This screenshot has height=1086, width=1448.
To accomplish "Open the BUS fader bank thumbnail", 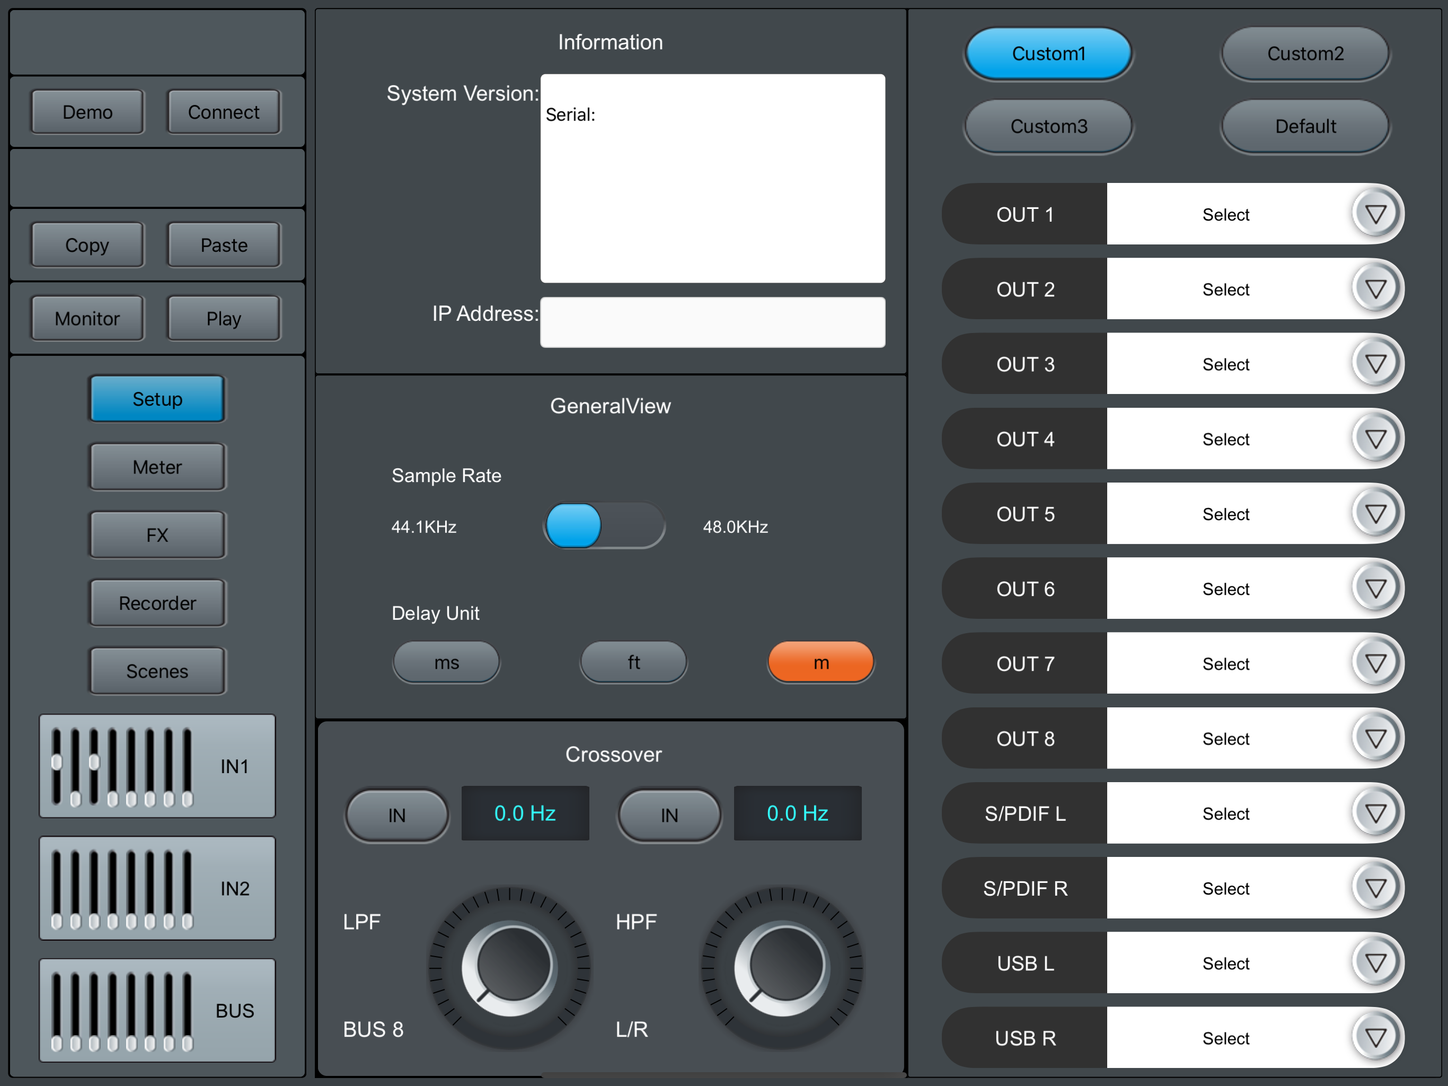I will click(x=157, y=1010).
